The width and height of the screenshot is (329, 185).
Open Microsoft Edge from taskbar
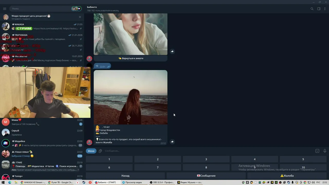pyautogui.click(x=10, y=182)
